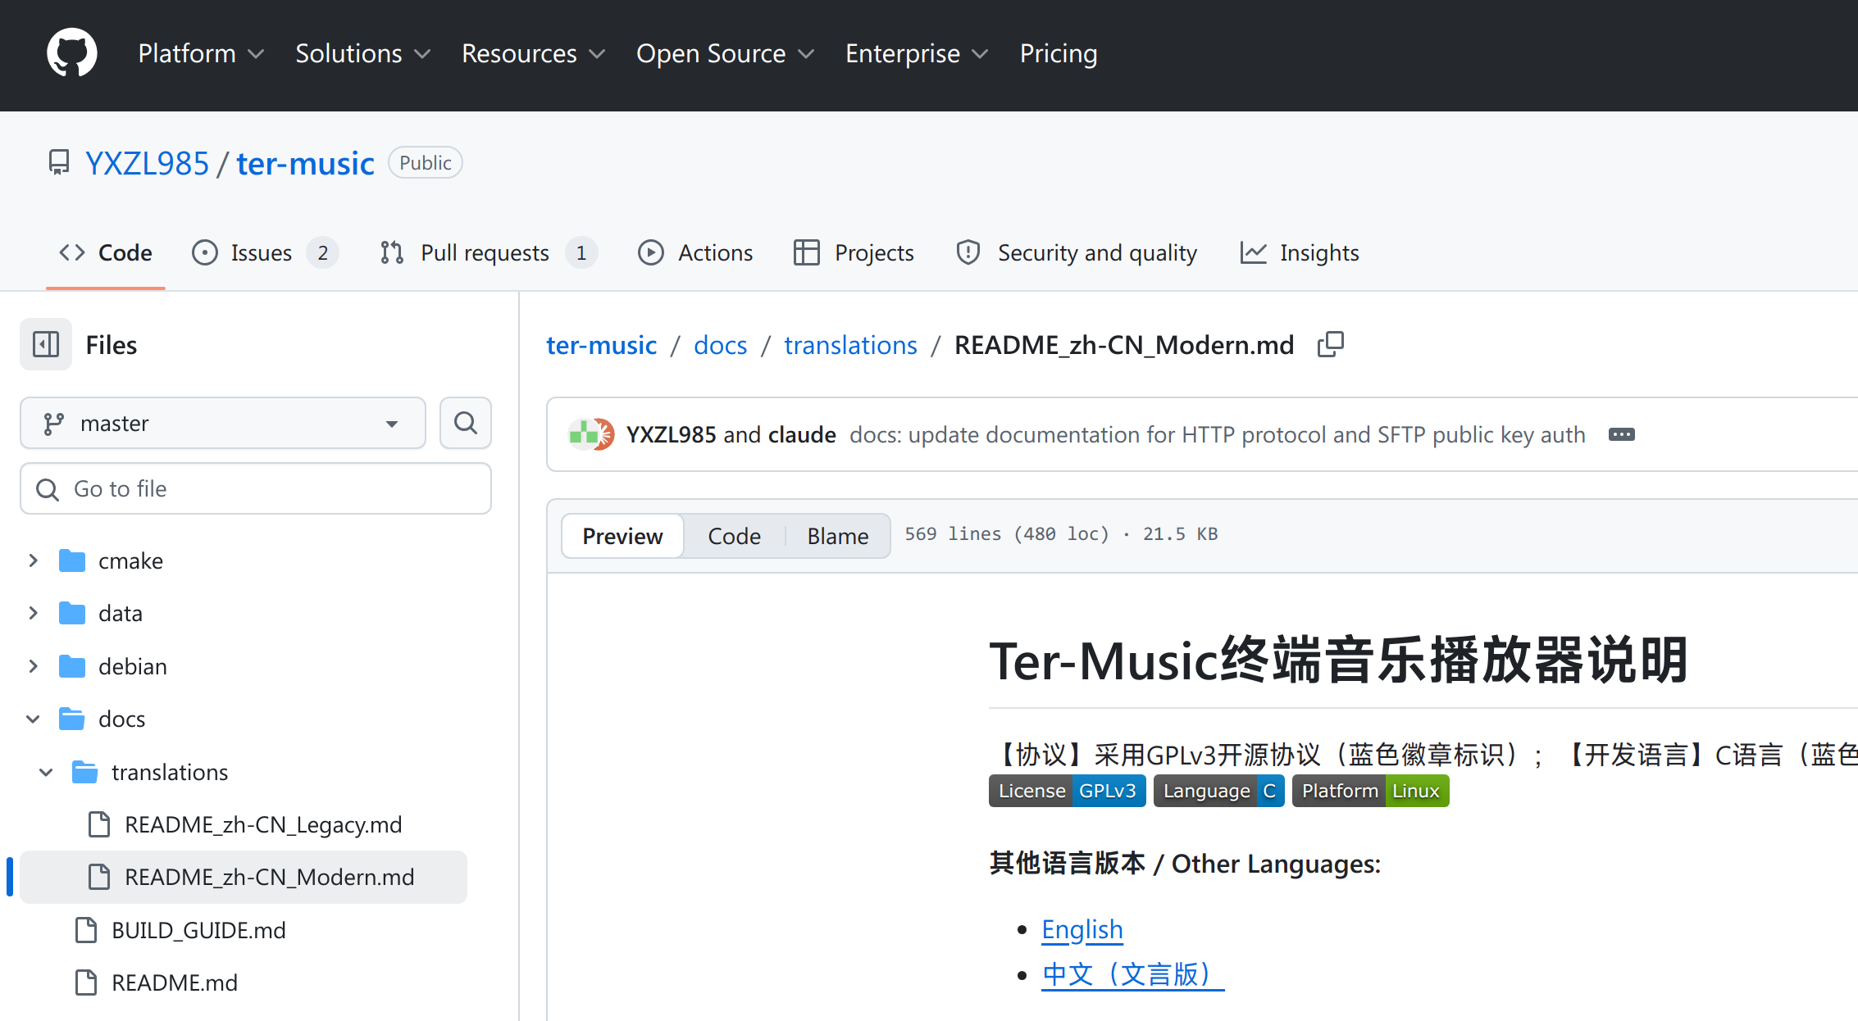Open the Solutions menu
The image size is (1858, 1021).
(363, 53)
